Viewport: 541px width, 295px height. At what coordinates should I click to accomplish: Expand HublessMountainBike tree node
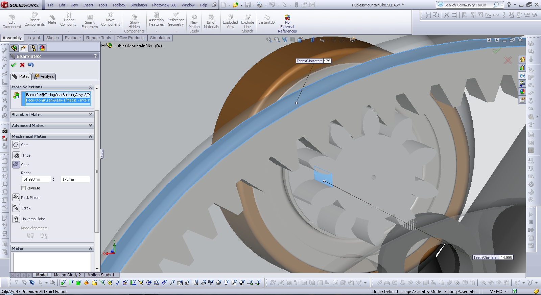pos(103,45)
